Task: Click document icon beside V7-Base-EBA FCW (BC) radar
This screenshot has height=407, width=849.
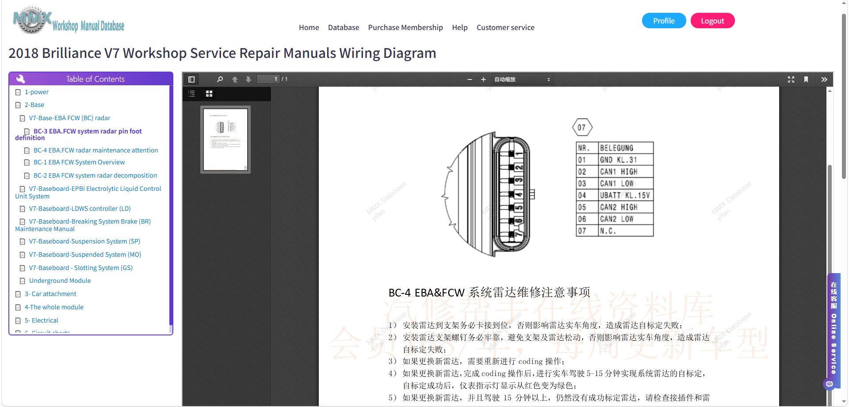Action: tap(23, 118)
